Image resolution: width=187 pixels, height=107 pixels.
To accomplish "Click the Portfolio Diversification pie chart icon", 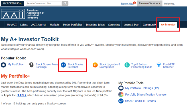I will point(121,95).
